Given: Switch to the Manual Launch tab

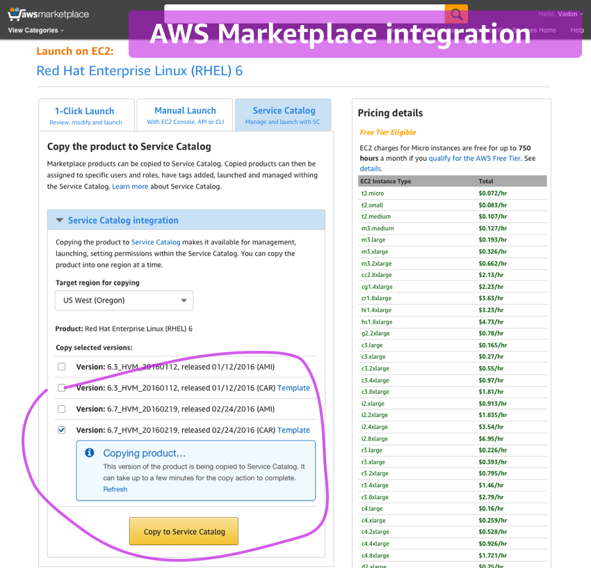Looking at the screenshot, I should pyautogui.click(x=185, y=115).
